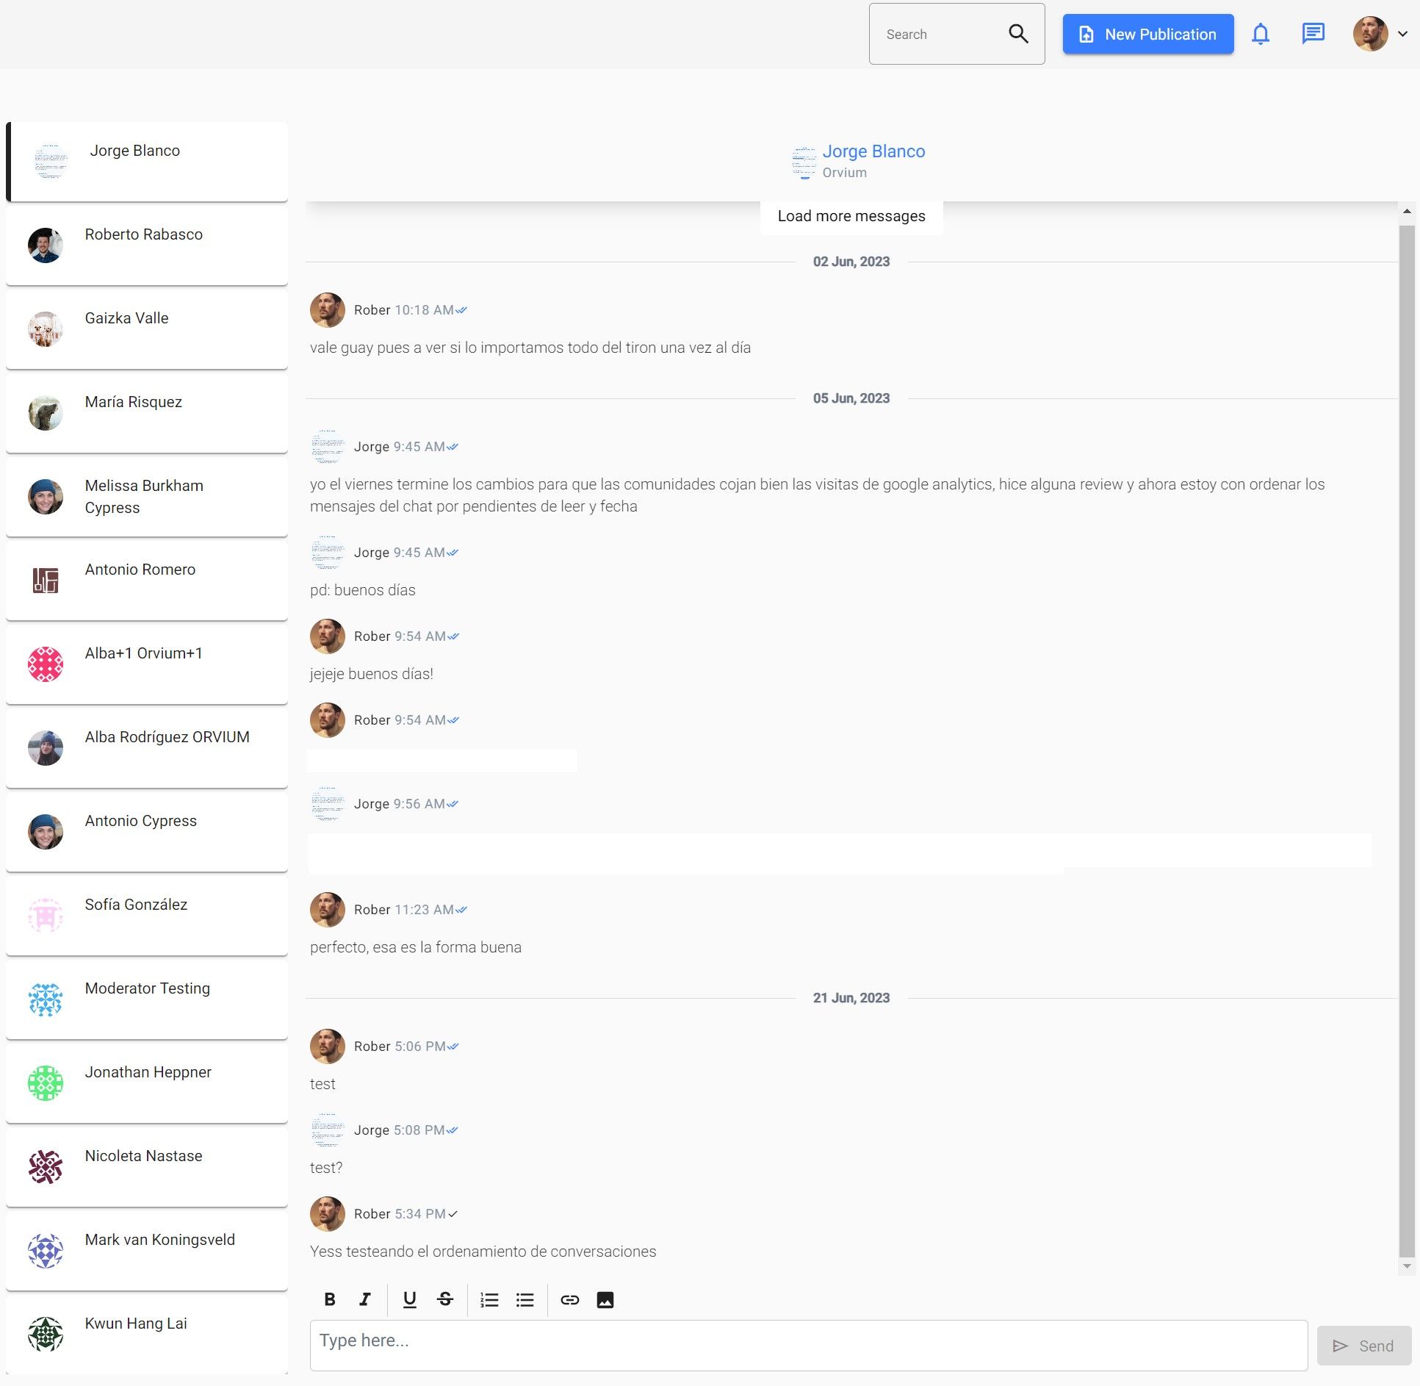Open Antonio Cypress conversation
The image size is (1420, 1386).
147,832
